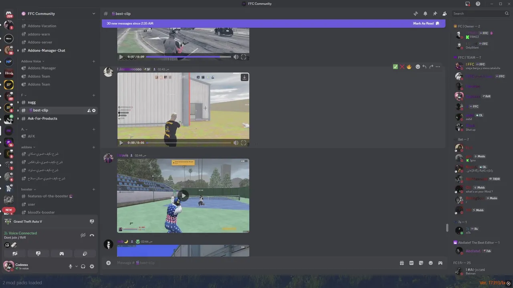Fullscreen the 0:05 video
513x288 pixels.
243,143
